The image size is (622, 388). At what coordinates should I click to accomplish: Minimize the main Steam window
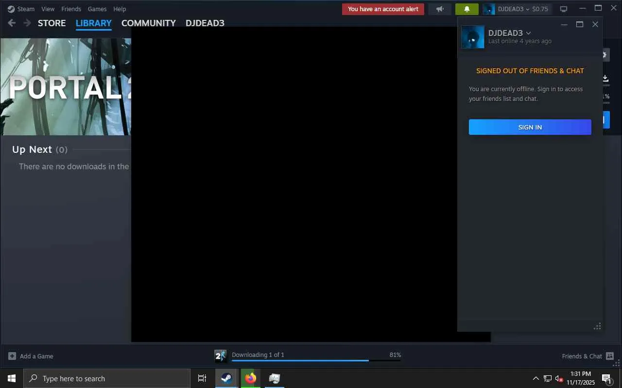pyautogui.click(x=583, y=8)
